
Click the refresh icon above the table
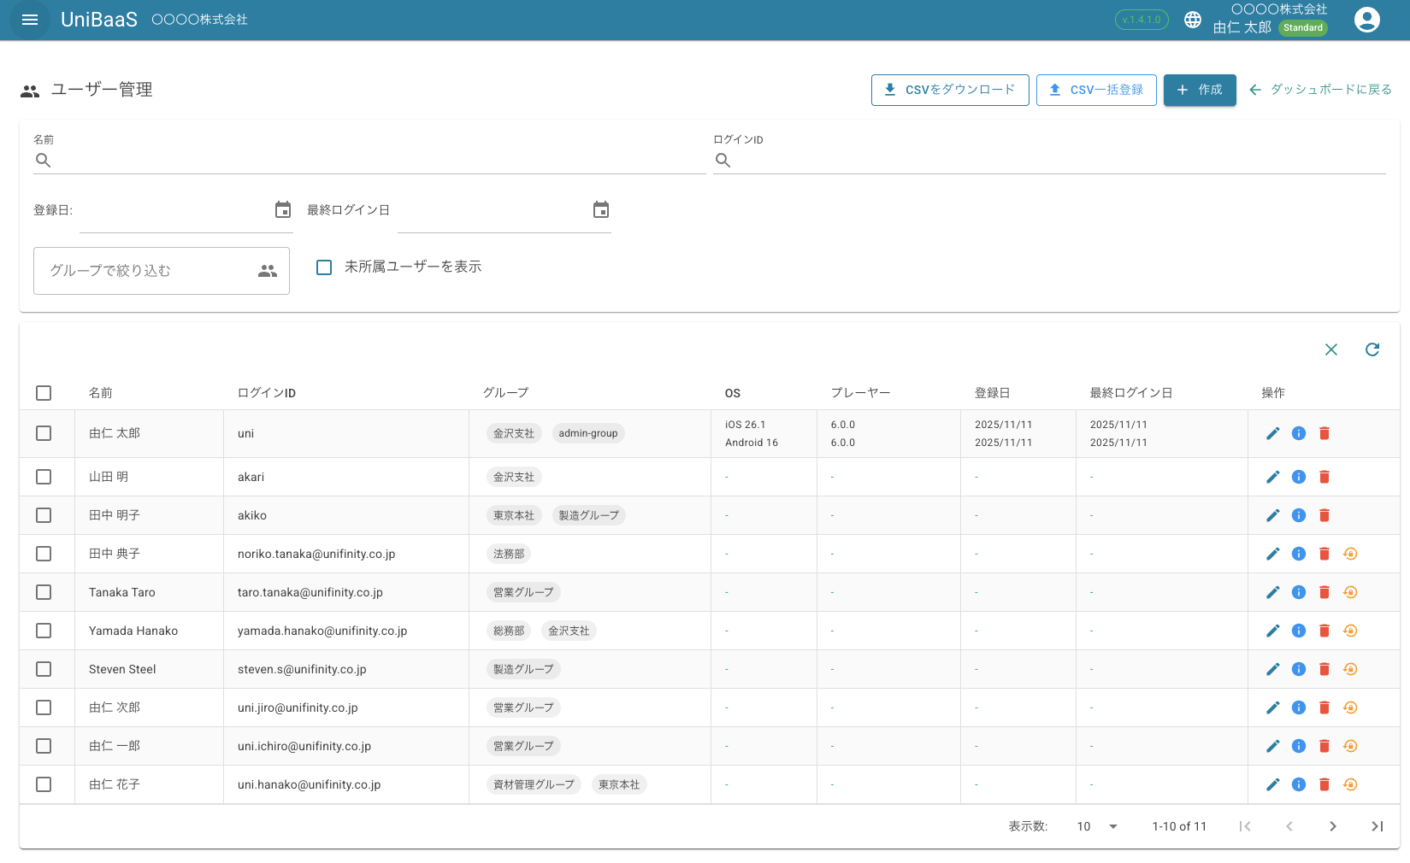[x=1372, y=349]
